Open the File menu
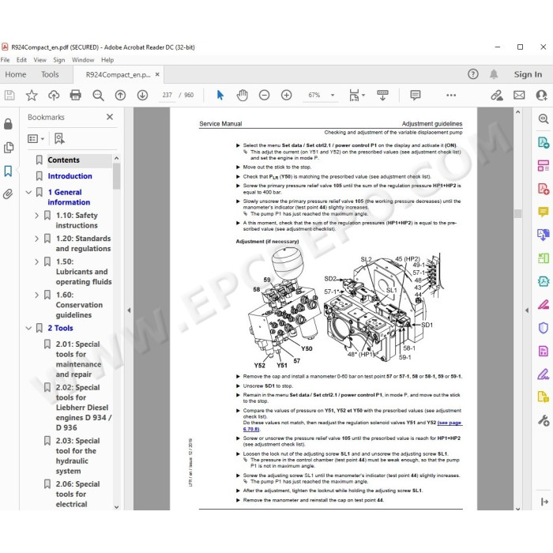The height and width of the screenshot is (553, 553). point(6,60)
